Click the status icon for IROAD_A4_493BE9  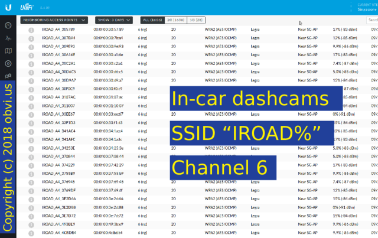[31, 225]
